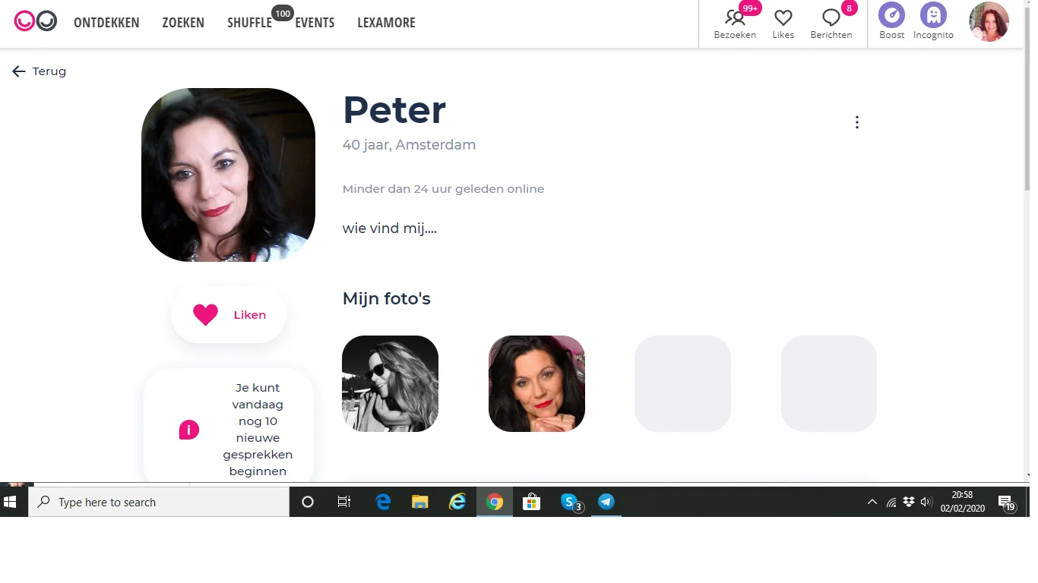The height and width of the screenshot is (583, 1038).
Task: Open Telegram from the taskbar
Action: click(x=606, y=502)
